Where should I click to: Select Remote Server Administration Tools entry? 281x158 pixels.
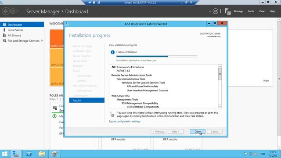pos(132,75)
